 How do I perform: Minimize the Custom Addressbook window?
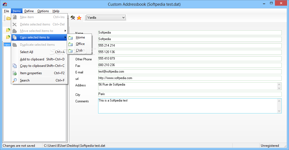[x=264, y=3]
